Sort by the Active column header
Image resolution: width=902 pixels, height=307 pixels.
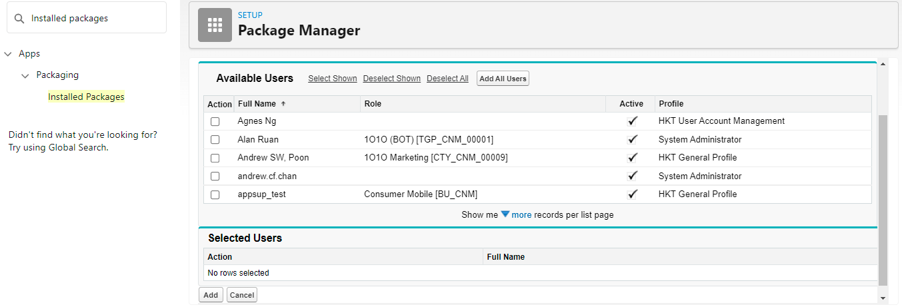pos(631,104)
